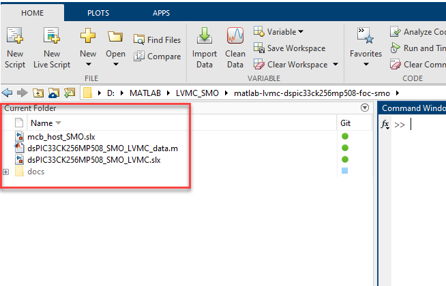
Task: Expand arrow after the last path segment
Action: tap(398, 93)
